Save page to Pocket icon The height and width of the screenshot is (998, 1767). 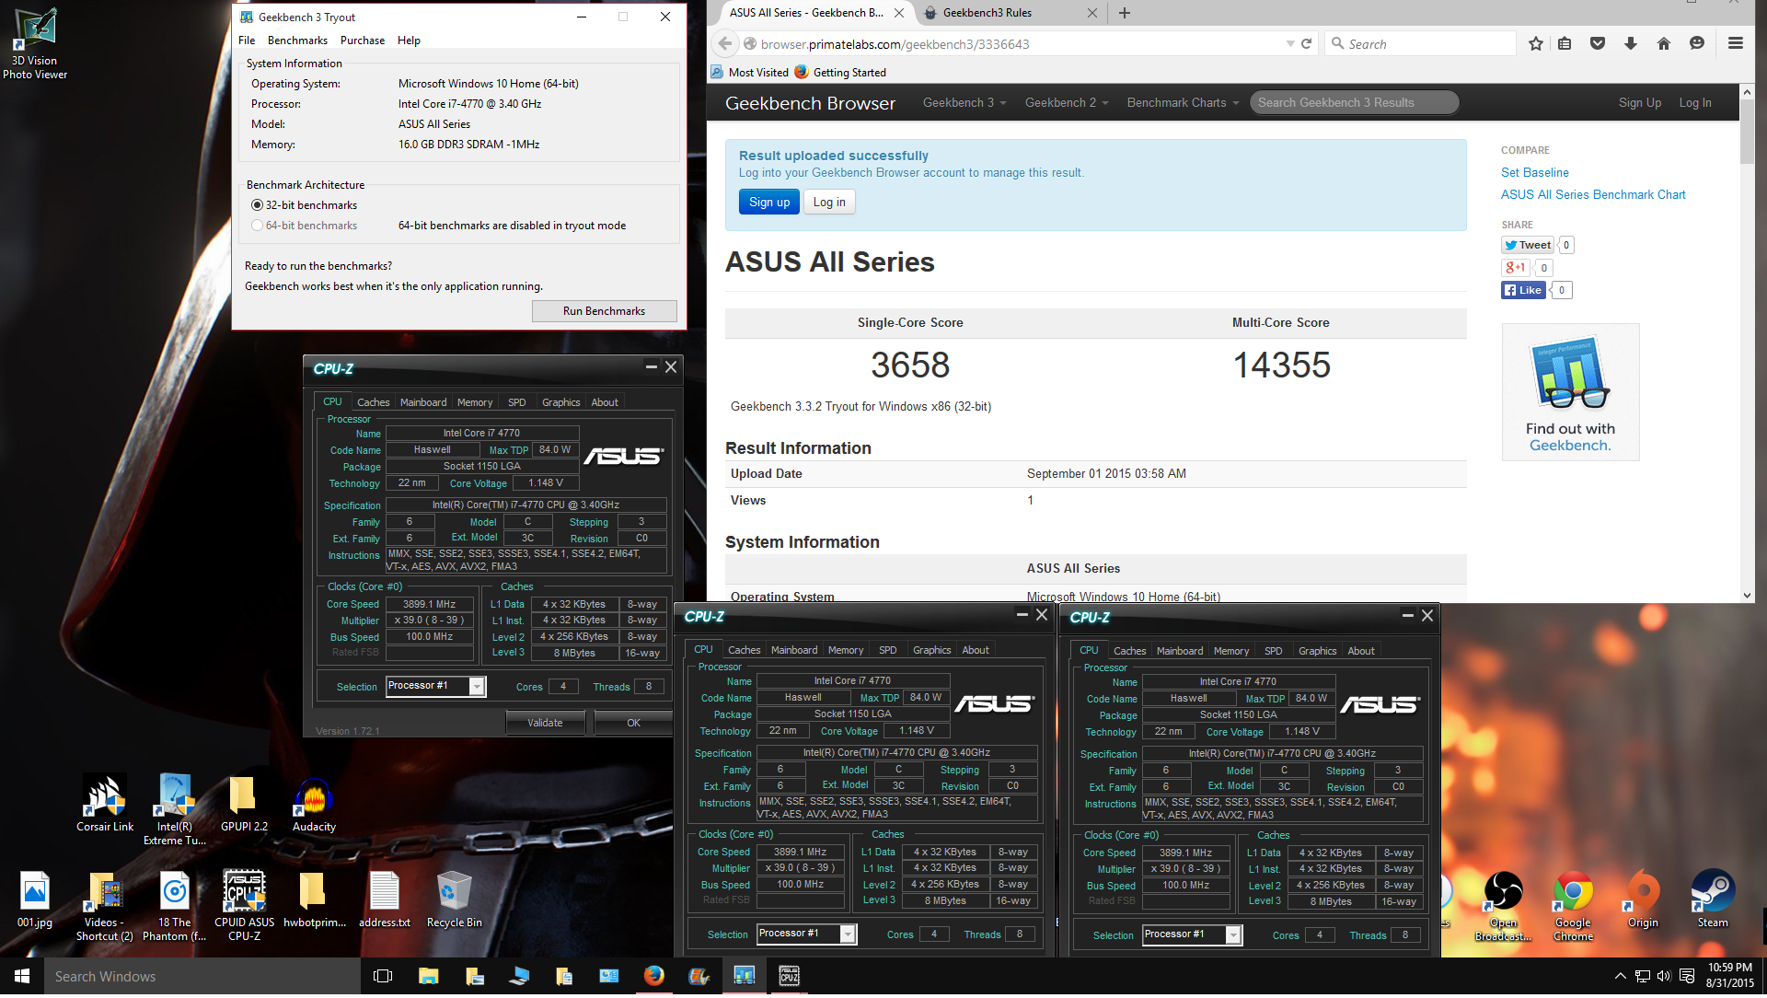tap(1598, 43)
